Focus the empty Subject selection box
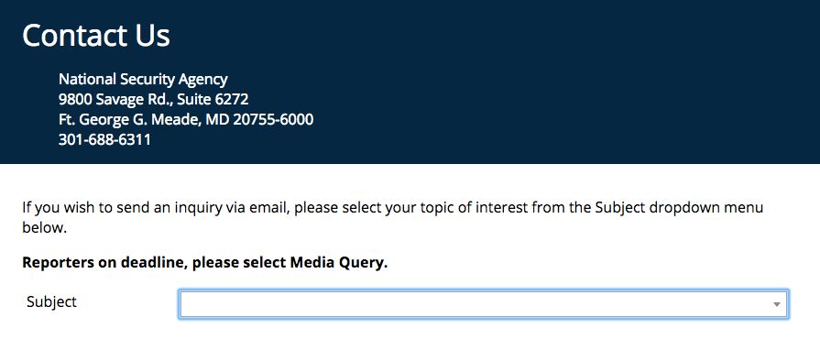 [x=483, y=304]
